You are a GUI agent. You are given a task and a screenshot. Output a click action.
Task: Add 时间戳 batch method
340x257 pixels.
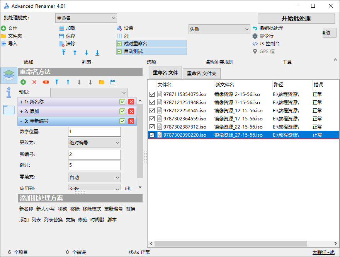click(97, 219)
